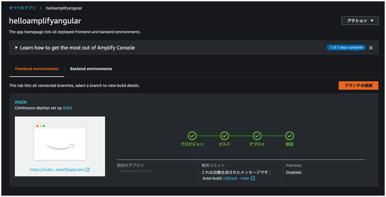Click the プロビジョン green checkmark icon
Screen dimensions: 386x197
(x=192, y=136)
